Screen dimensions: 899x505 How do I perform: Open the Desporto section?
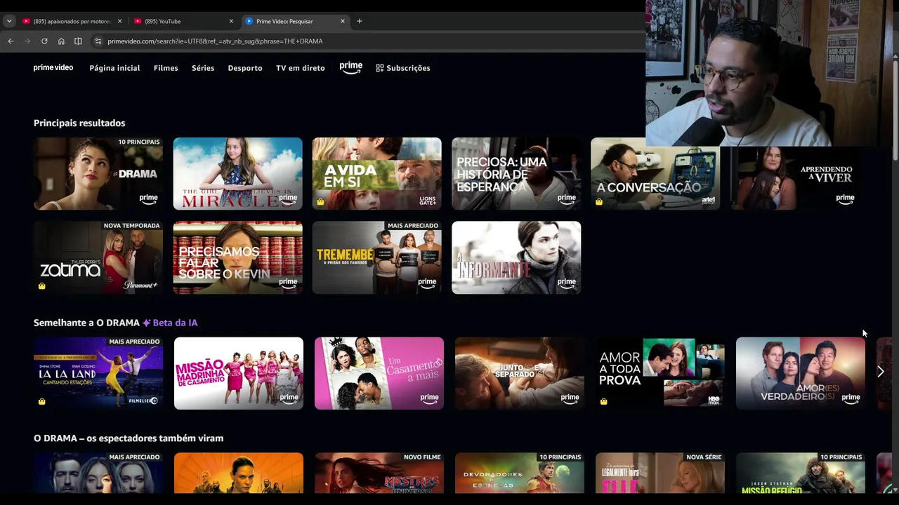tap(245, 68)
